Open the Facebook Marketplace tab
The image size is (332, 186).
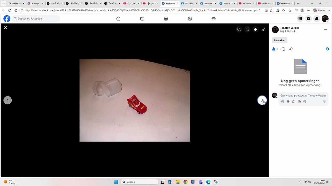[166, 19]
